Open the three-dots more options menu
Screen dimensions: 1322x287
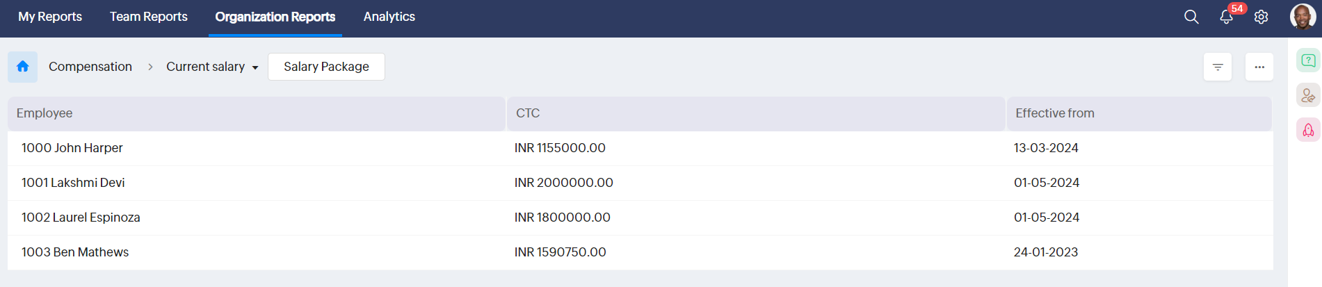click(1259, 67)
